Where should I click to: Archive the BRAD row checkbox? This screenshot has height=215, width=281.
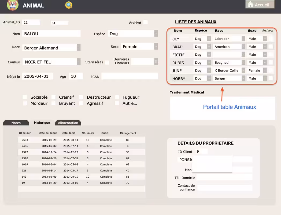pos(271,46)
